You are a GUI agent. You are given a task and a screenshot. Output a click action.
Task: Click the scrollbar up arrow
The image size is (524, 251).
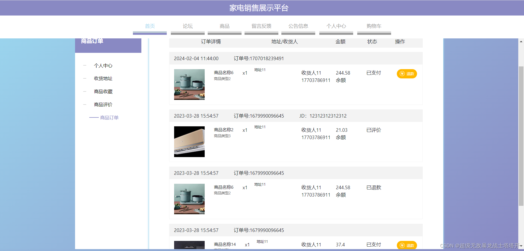point(521,42)
